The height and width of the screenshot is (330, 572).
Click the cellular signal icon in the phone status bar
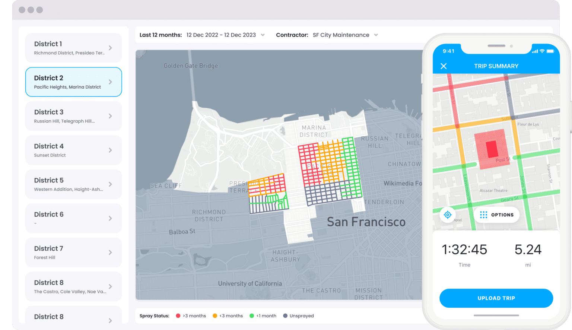[535, 51]
